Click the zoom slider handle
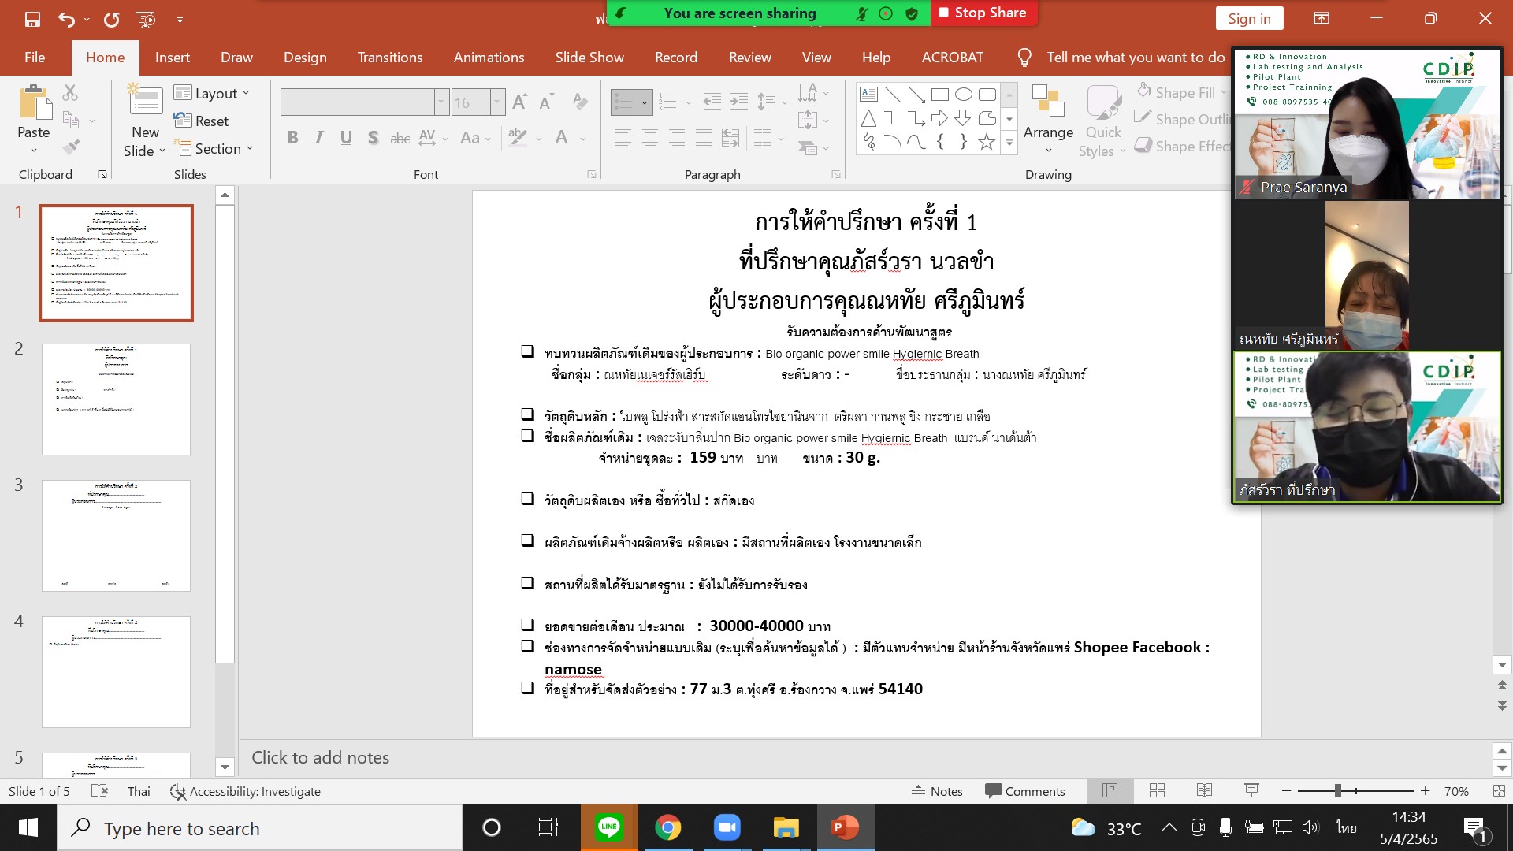This screenshot has width=1513, height=851. tap(1338, 791)
